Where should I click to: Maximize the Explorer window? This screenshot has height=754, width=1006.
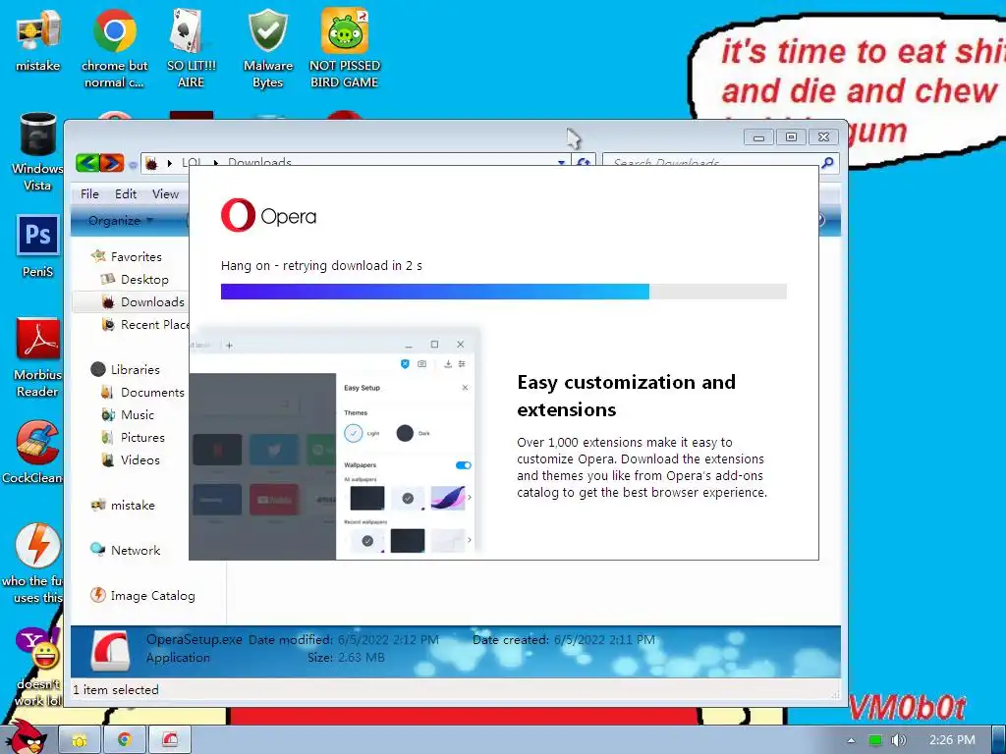791,136
